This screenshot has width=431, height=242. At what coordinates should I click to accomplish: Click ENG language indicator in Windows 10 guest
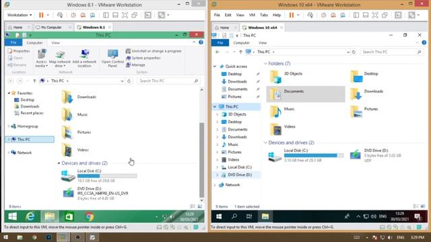[x=383, y=216]
